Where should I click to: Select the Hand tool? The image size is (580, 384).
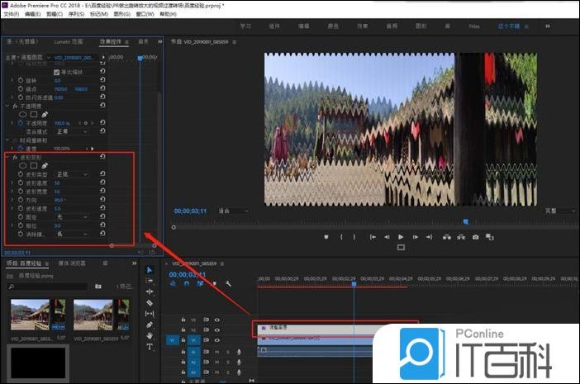pyautogui.click(x=150, y=336)
